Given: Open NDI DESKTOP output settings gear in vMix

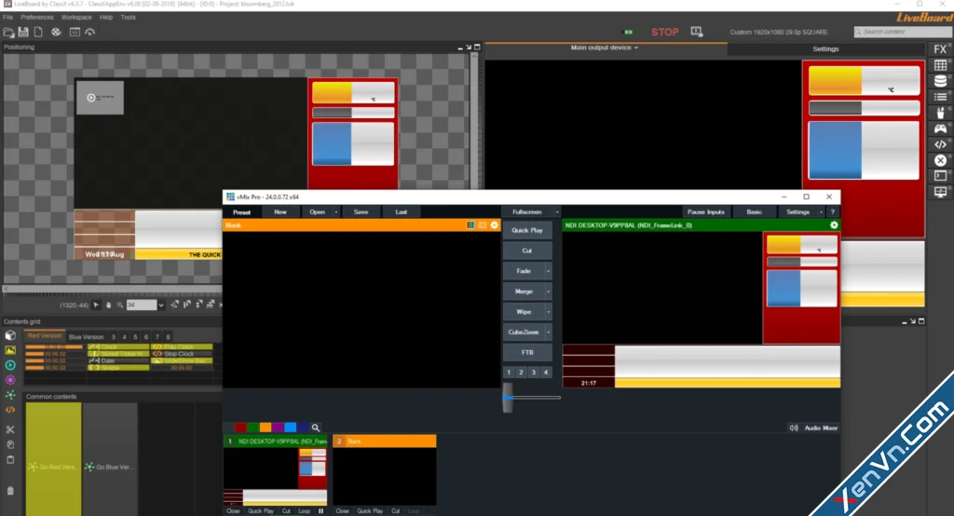Looking at the screenshot, I should coord(834,225).
